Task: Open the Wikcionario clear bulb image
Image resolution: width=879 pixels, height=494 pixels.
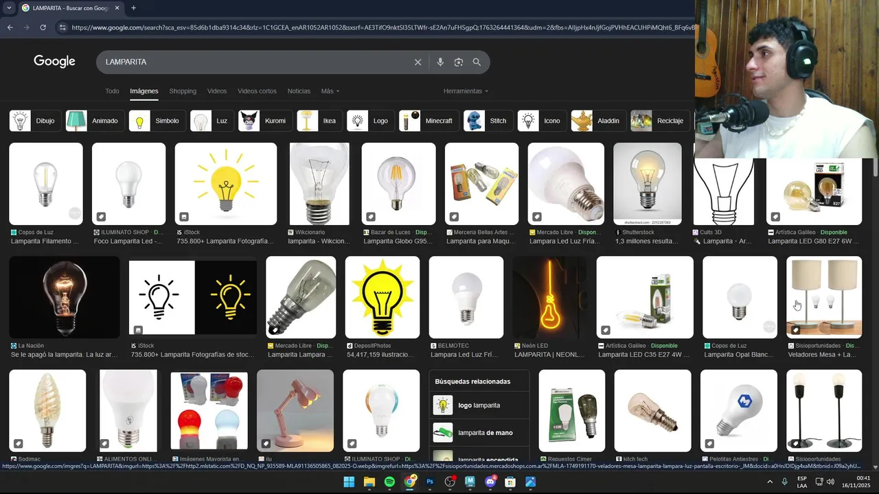Action: coord(319,184)
